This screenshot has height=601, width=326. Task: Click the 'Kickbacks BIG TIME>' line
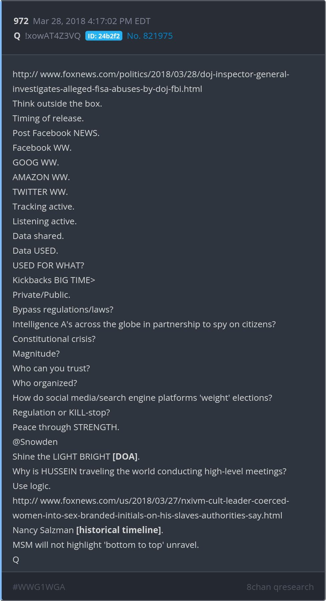tap(54, 280)
